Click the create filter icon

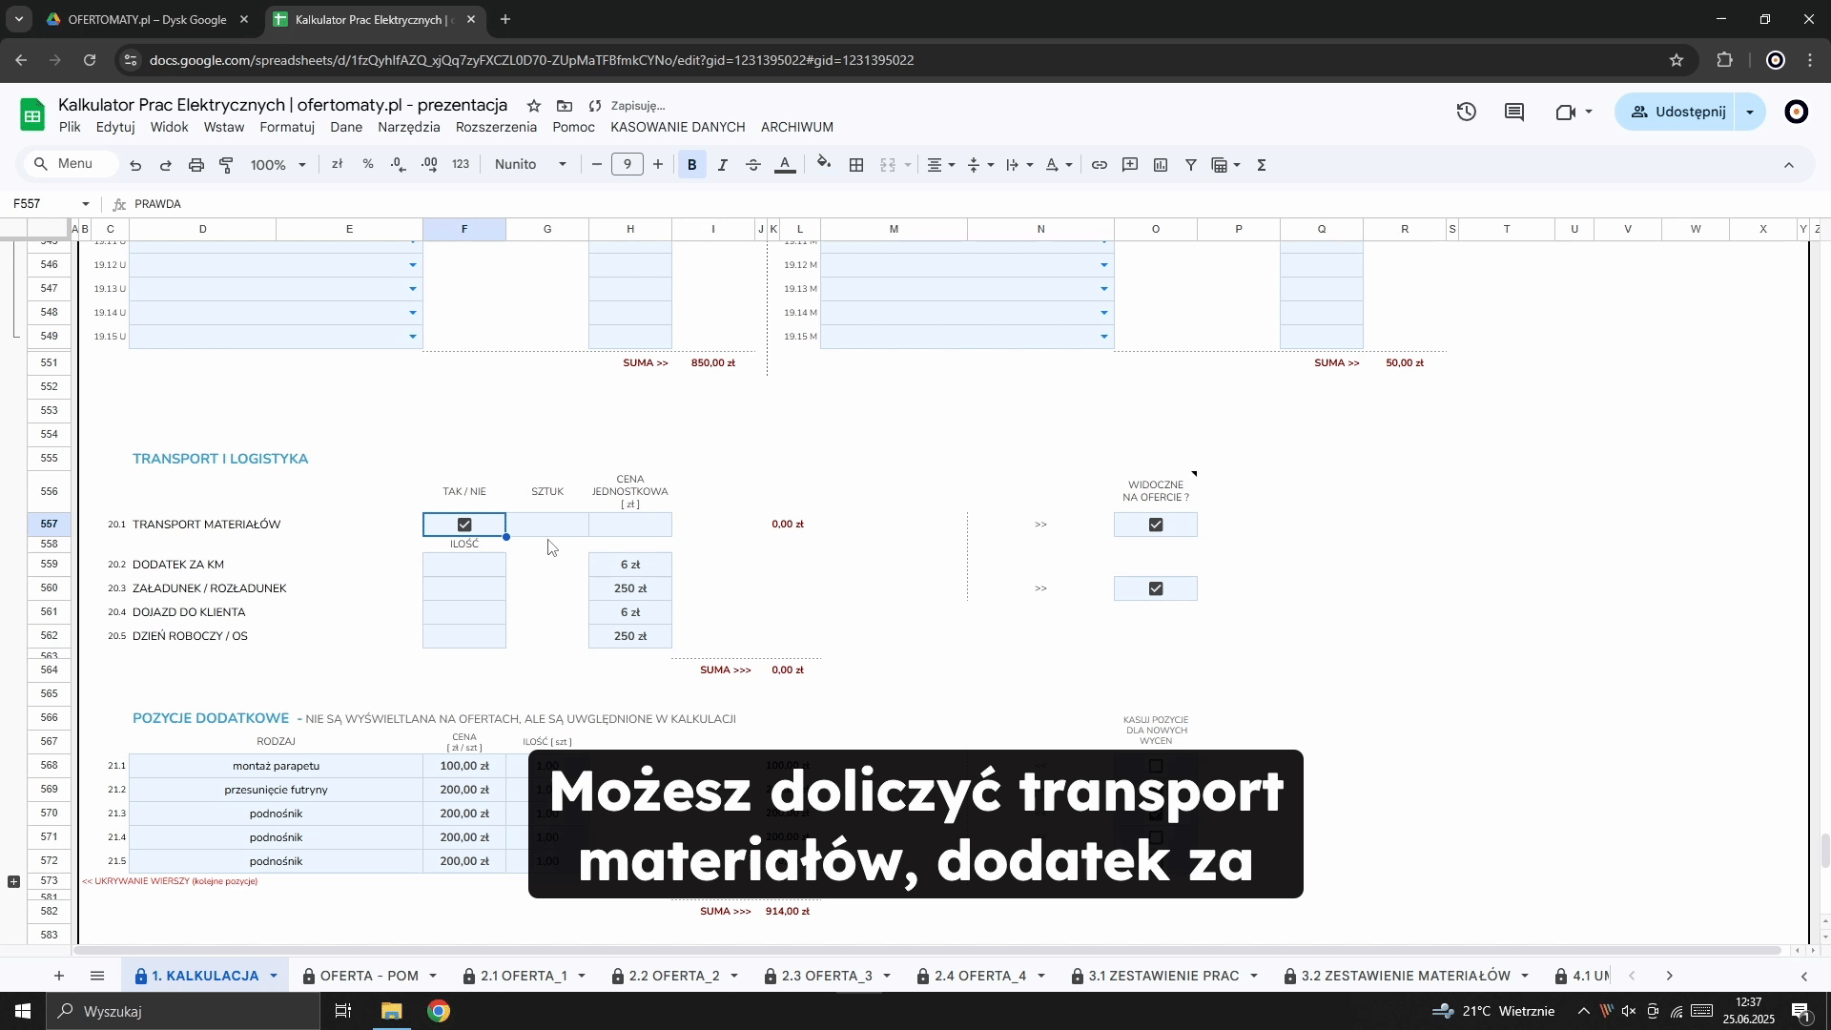tap(1191, 165)
